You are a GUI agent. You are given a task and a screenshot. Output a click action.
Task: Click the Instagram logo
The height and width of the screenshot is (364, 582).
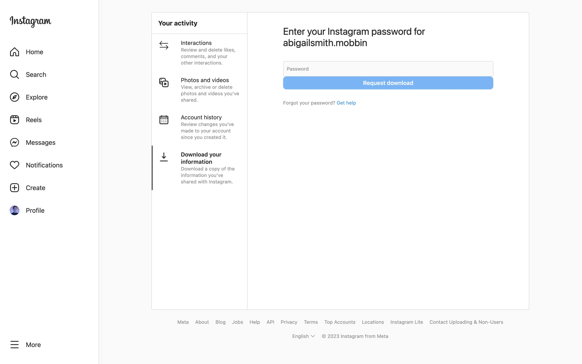tap(30, 21)
